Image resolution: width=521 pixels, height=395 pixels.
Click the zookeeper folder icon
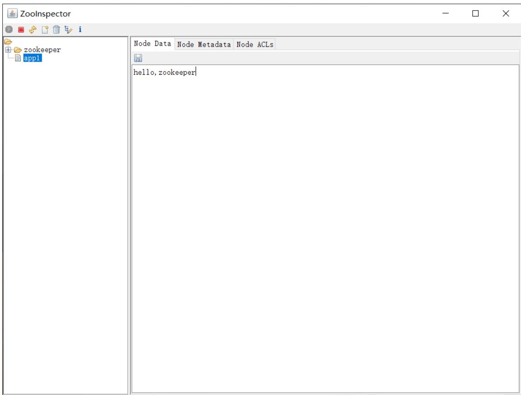pyautogui.click(x=18, y=50)
